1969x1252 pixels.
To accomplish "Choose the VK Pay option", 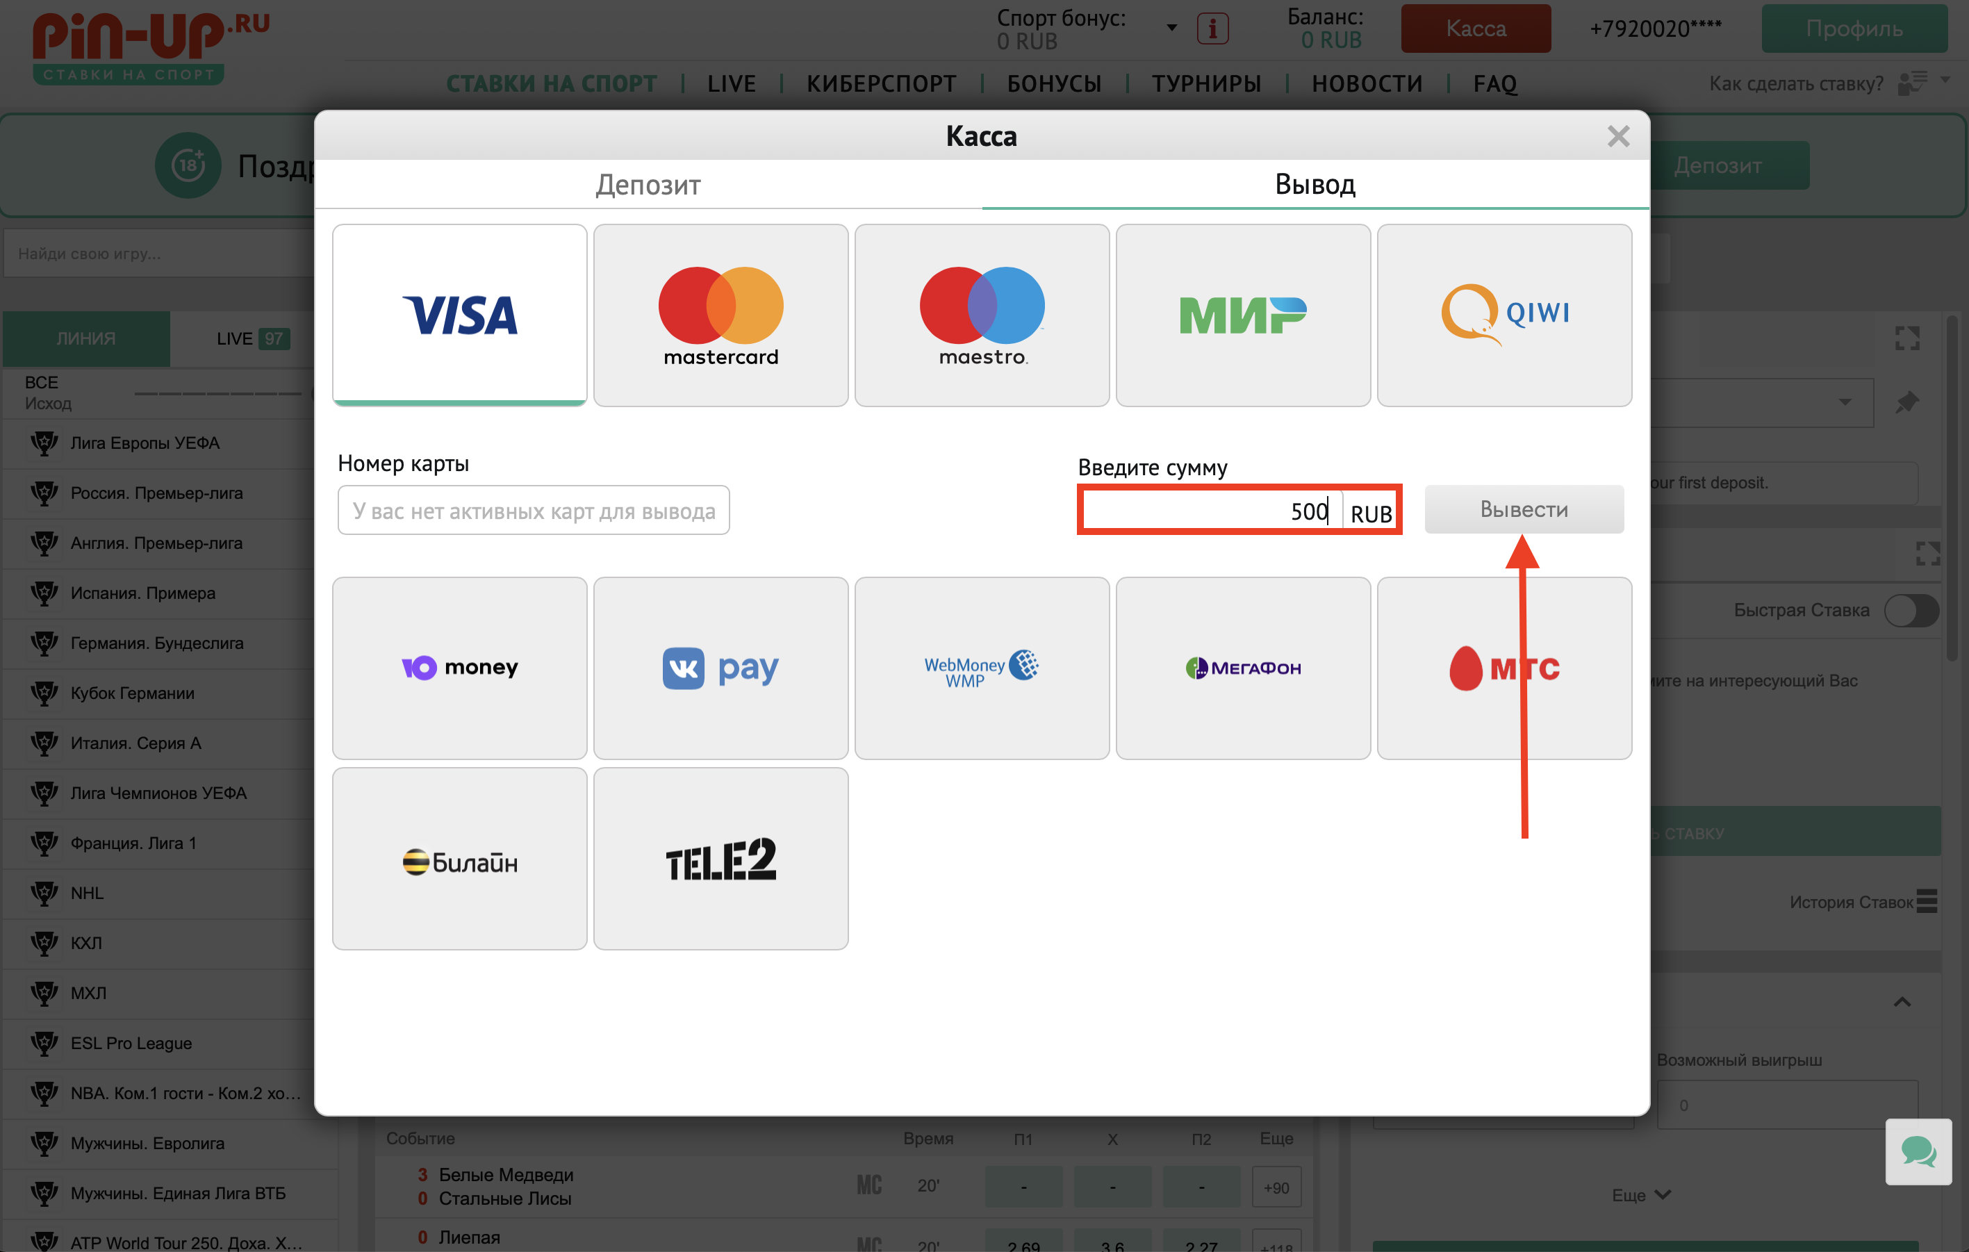I will pos(720,668).
